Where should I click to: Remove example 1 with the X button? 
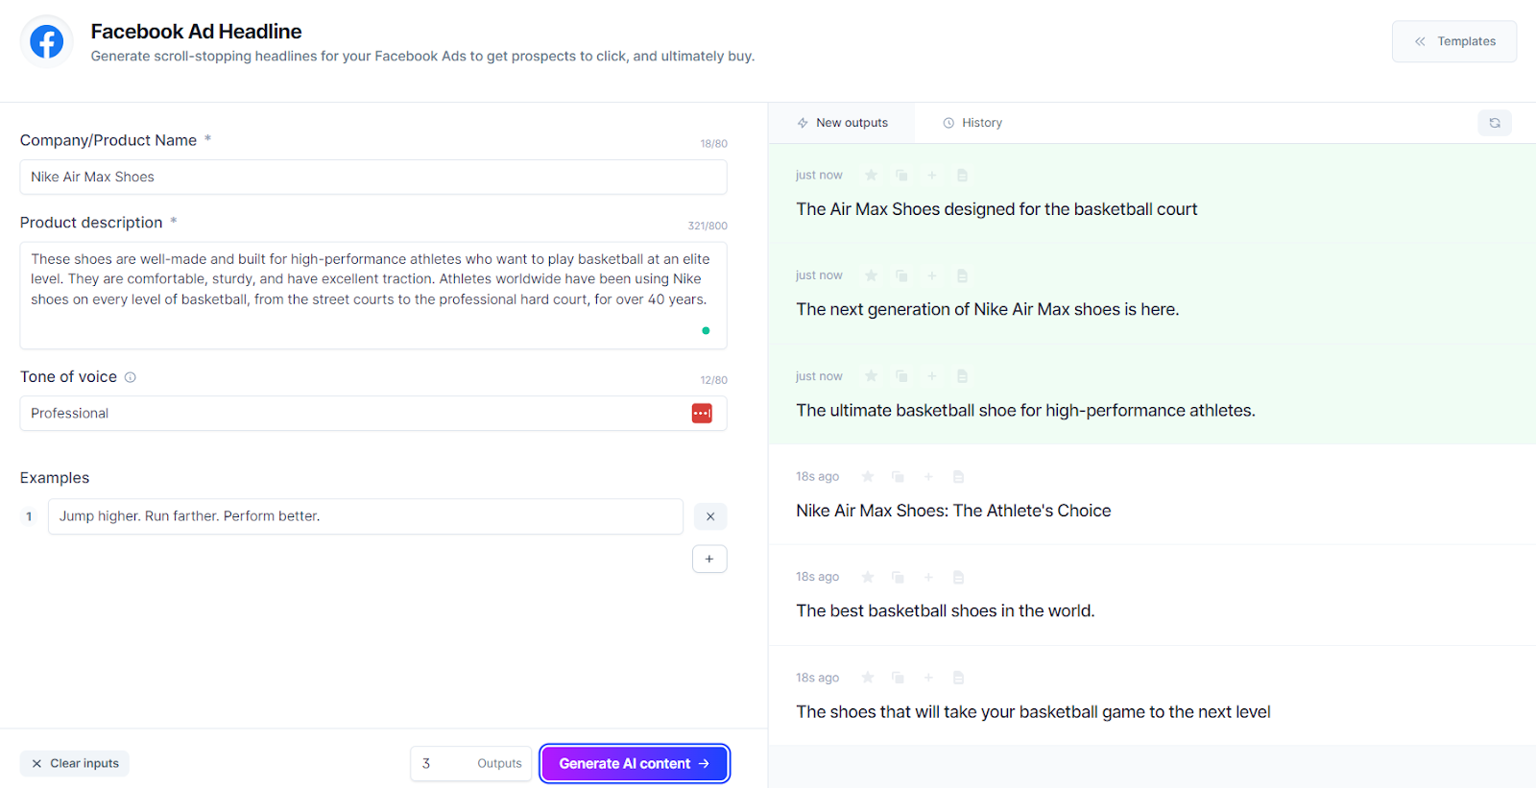(x=710, y=516)
